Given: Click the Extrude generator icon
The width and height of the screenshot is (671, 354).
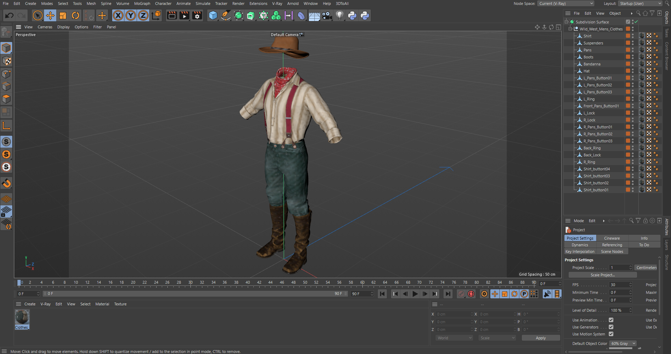Looking at the screenshot, I should 251,15.
